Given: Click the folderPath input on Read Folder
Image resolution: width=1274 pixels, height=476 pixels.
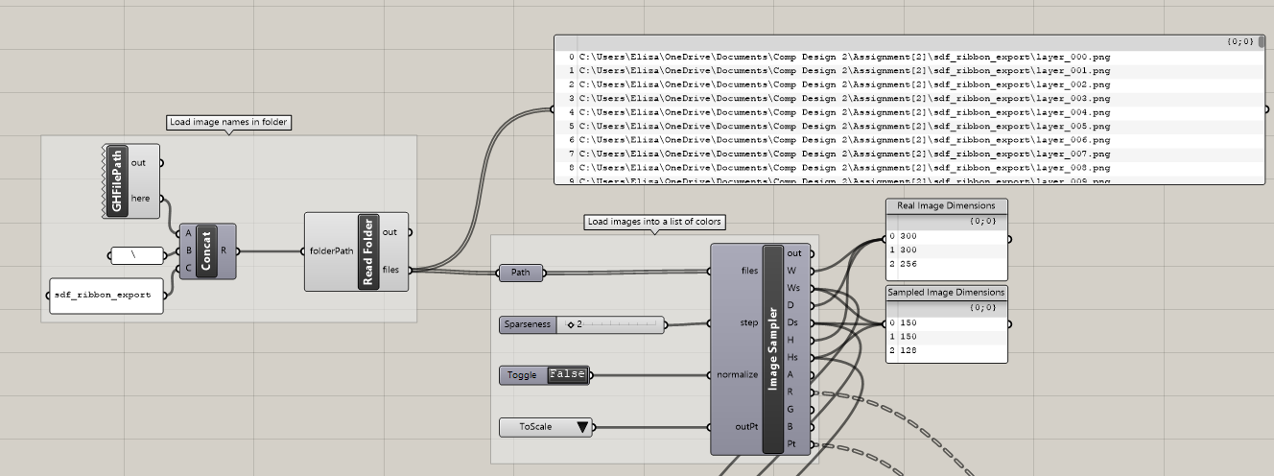Looking at the screenshot, I should click(335, 251).
